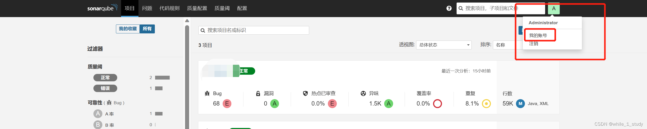
Task: Open the 问题 menu tab
Action: pos(147,8)
